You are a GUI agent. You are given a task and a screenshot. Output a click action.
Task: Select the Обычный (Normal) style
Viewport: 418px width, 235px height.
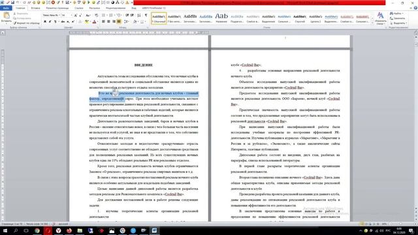tap(159, 18)
